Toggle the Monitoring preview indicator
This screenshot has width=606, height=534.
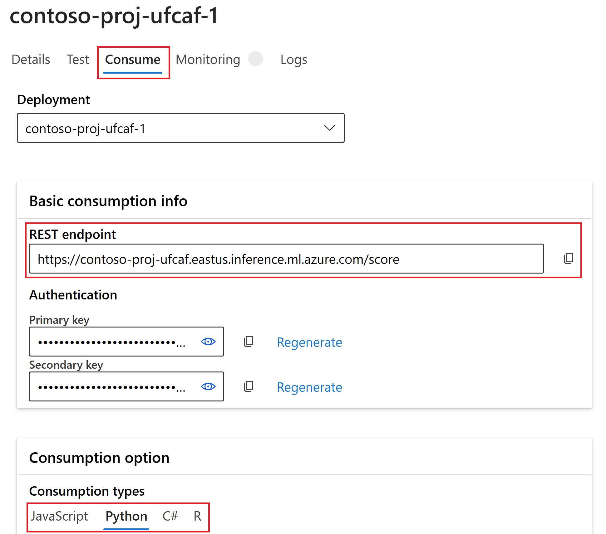256,59
